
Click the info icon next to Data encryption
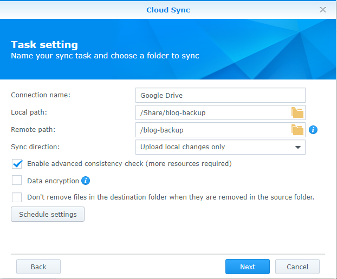86,181
